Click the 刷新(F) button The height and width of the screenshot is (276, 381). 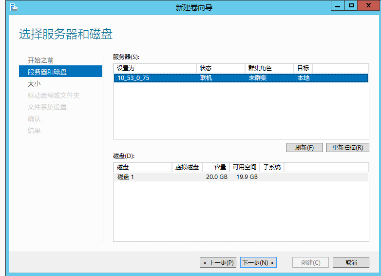[x=305, y=147]
